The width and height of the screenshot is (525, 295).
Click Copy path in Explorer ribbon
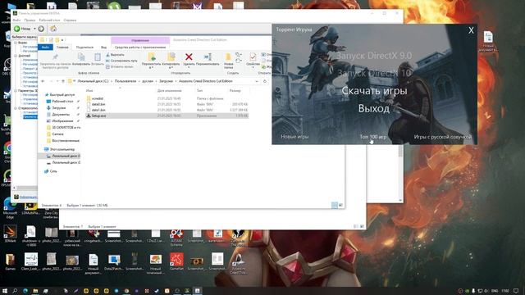pyautogui.click(x=121, y=61)
